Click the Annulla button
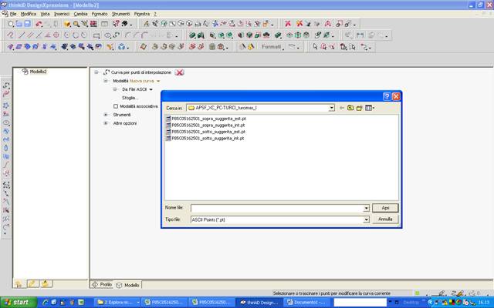 tap(384, 219)
